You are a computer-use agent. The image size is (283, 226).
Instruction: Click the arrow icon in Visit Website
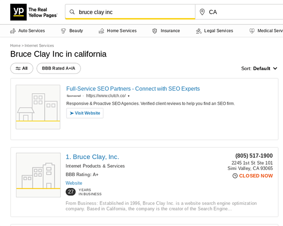click(72, 113)
